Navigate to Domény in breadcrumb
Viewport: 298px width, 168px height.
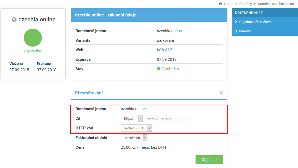[x=245, y=4]
